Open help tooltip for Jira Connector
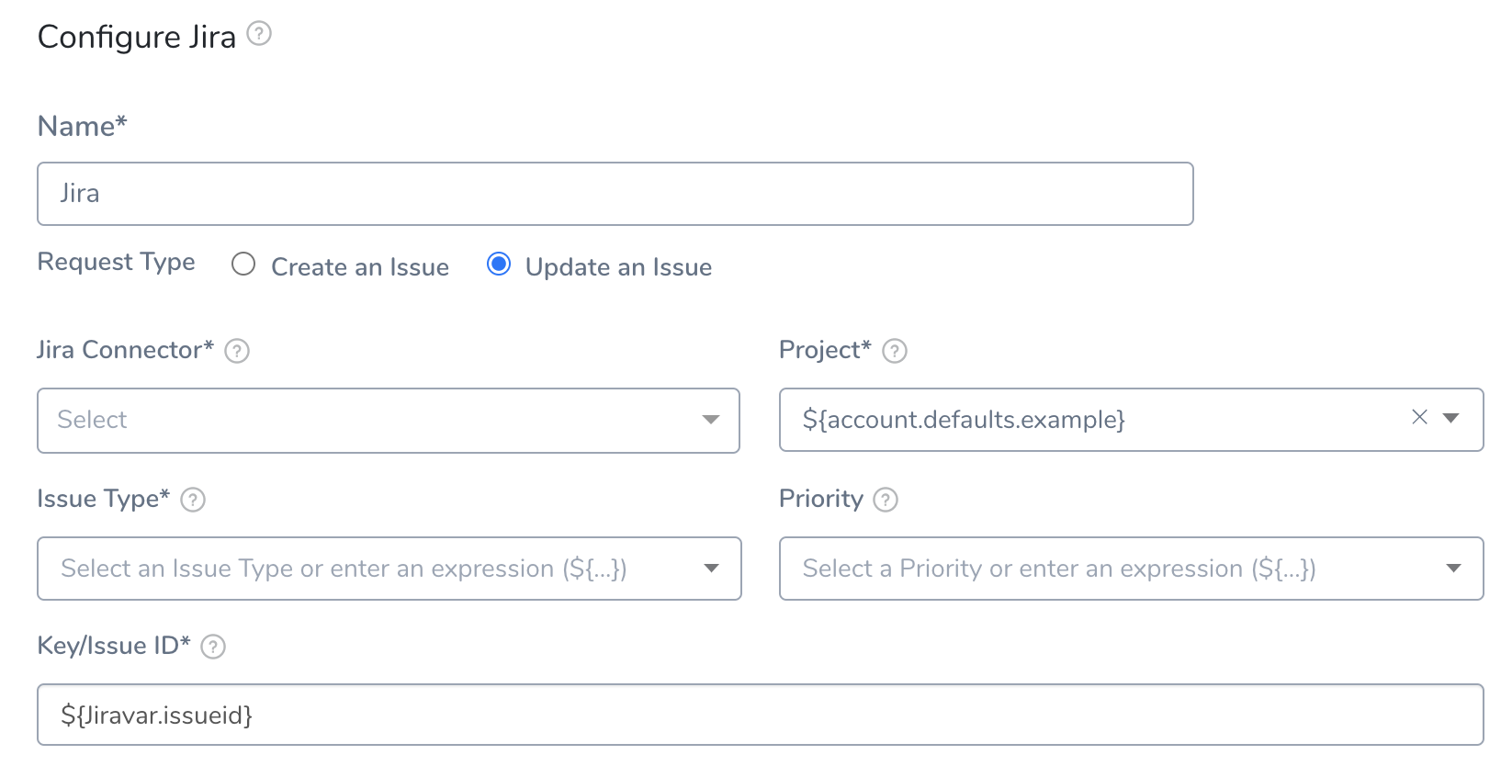The image size is (1501, 766). click(237, 351)
